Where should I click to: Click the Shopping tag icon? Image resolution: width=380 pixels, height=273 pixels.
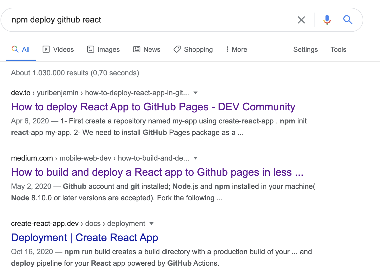[177, 49]
